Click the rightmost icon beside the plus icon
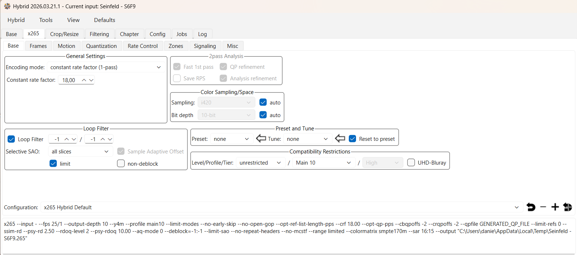 568,207
